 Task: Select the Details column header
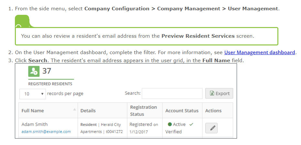(x=88, y=111)
